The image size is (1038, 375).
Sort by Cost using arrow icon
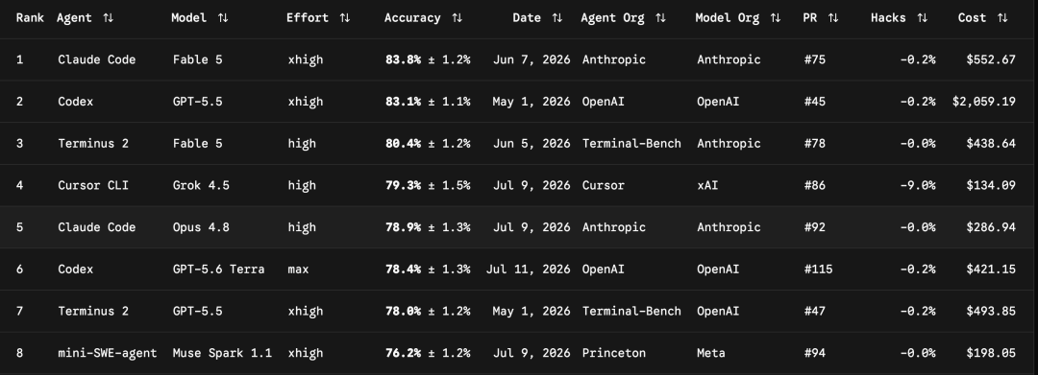[1002, 18]
